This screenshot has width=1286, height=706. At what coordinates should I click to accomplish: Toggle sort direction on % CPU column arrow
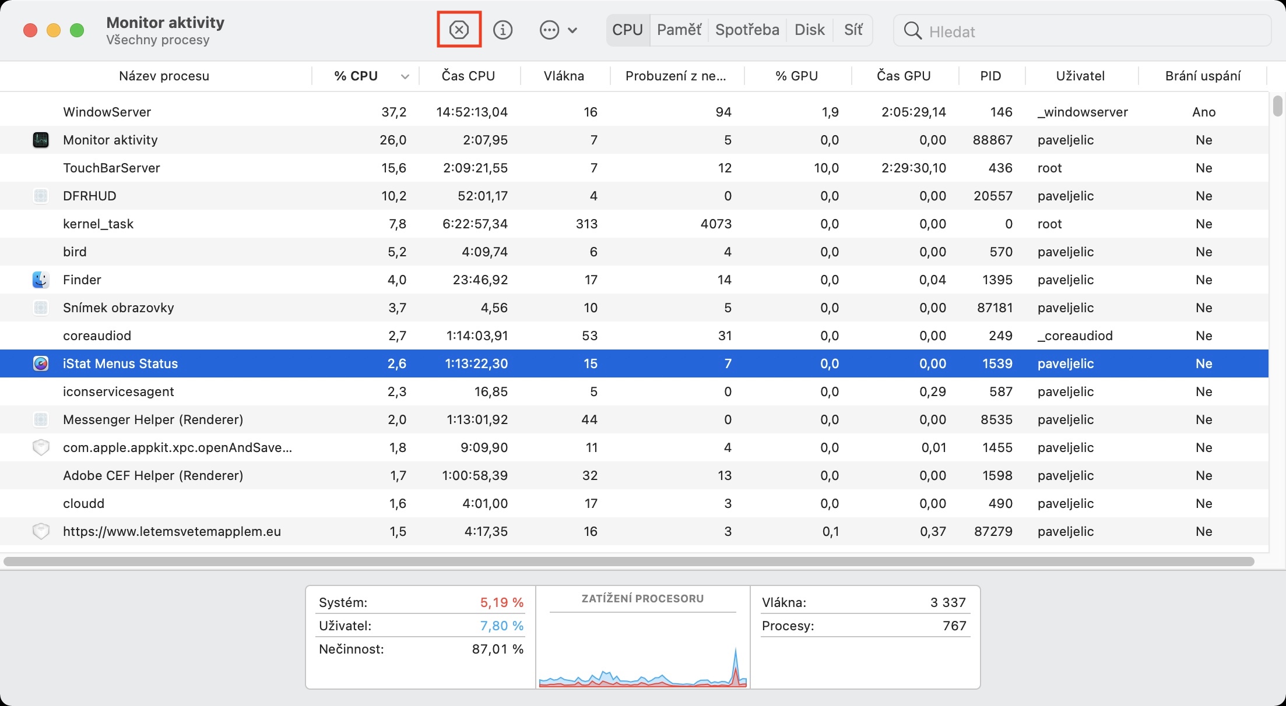(x=405, y=76)
